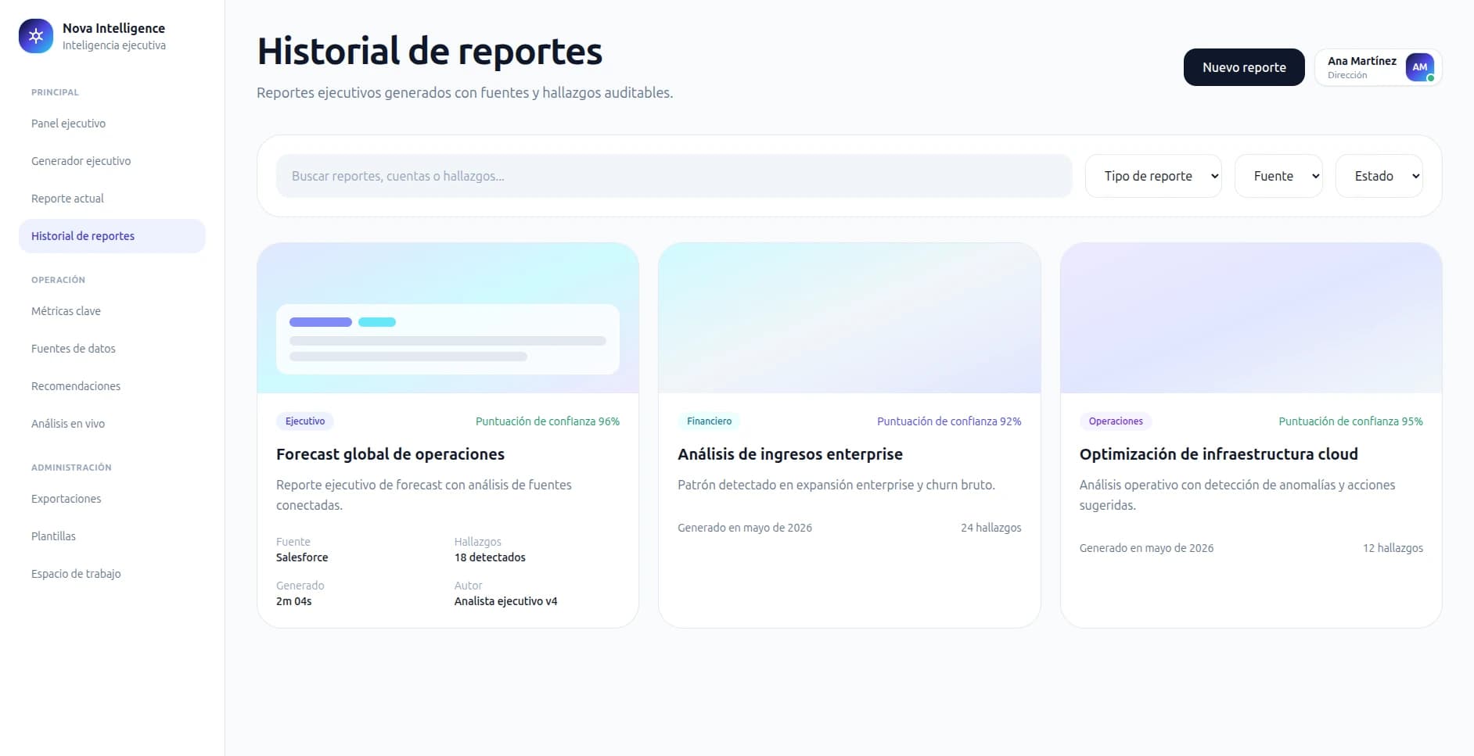Open Espacio de trabajo

point(112,574)
